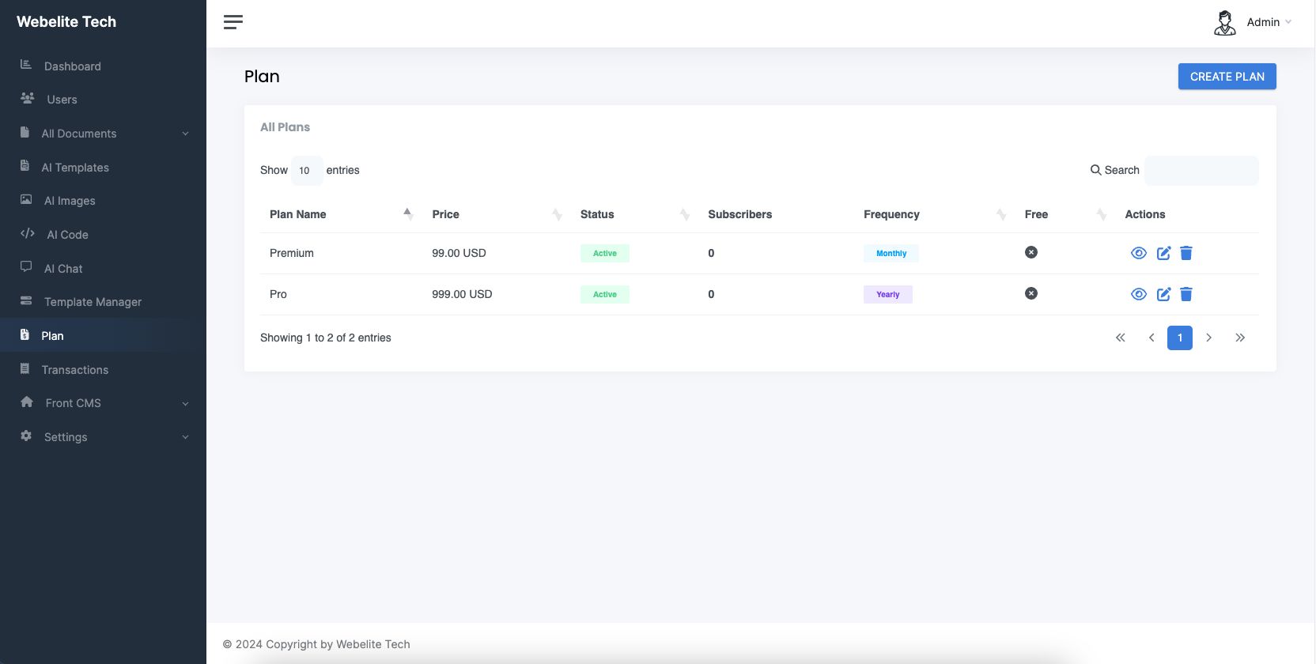Click the hamburger menu icon
The width and height of the screenshot is (1316, 664).
coord(233,22)
